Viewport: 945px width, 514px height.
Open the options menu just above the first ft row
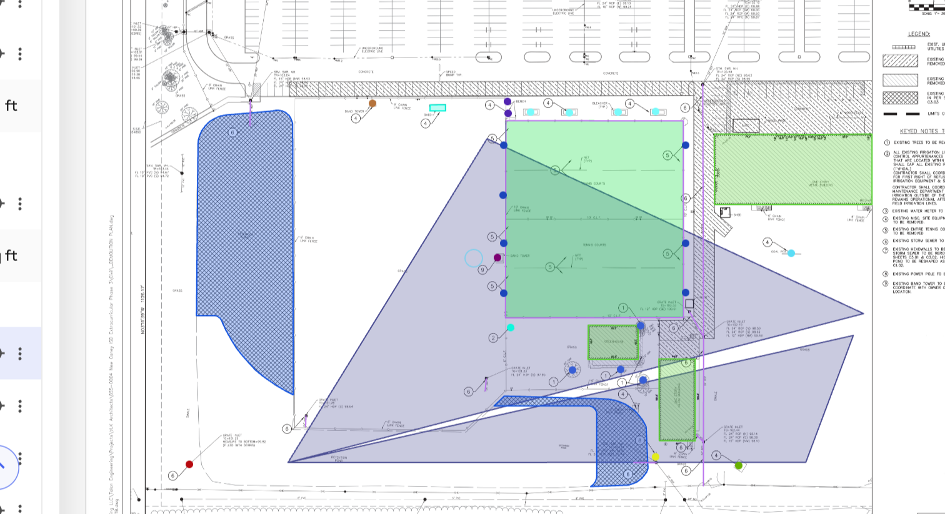click(x=20, y=54)
